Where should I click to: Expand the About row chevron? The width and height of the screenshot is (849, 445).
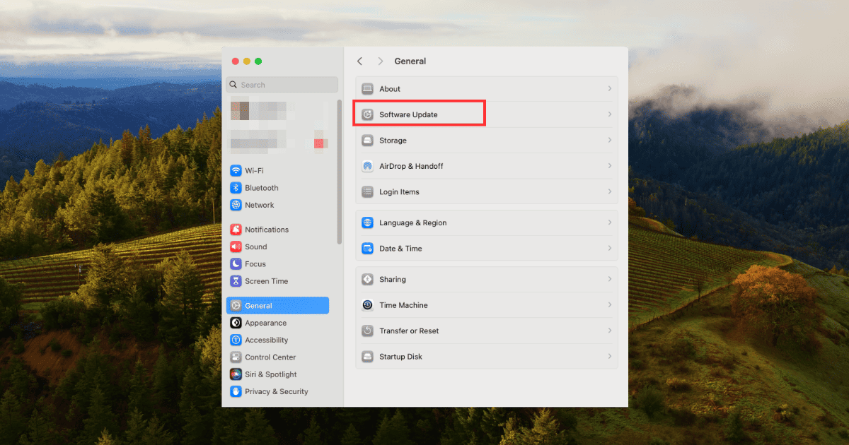pyautogui.click(x=609, y=89)
